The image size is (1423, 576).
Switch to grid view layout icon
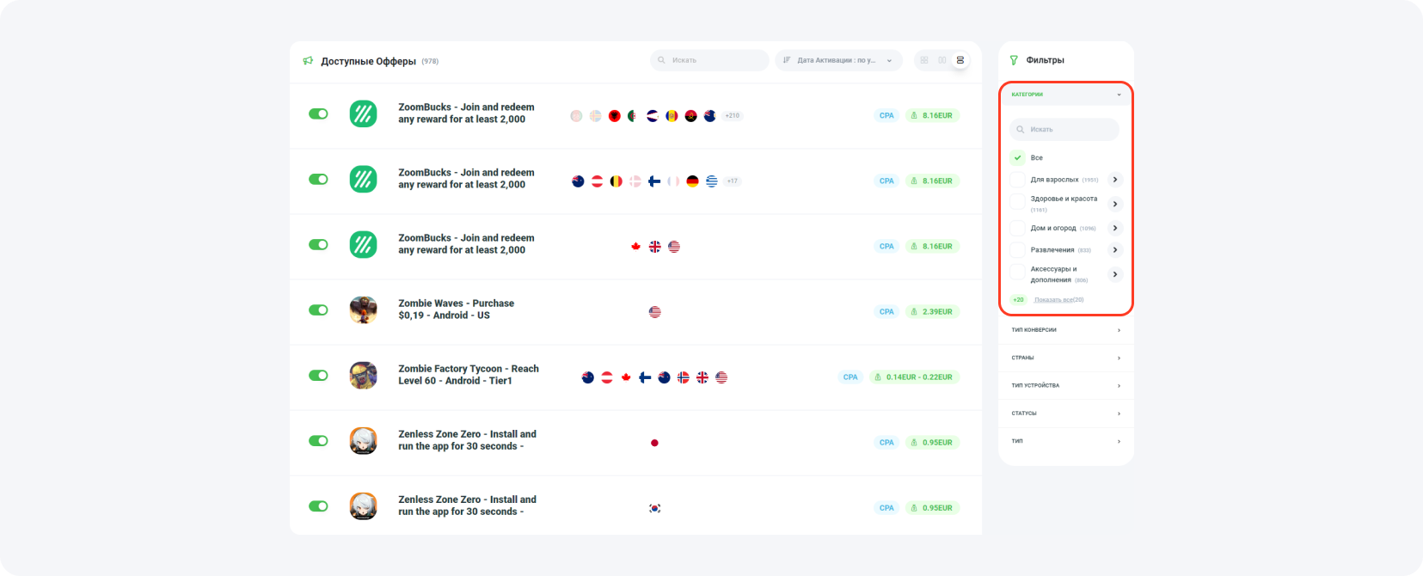tap(924, 60)
